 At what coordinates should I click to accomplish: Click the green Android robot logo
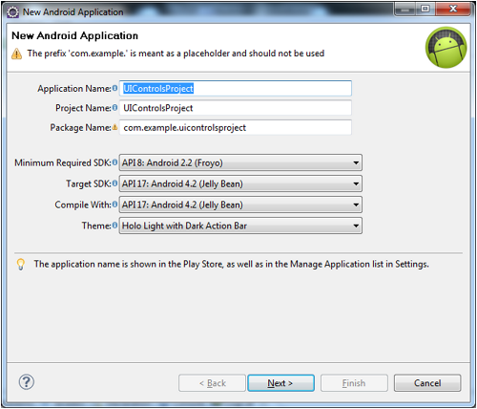click(x=446, y=48)
